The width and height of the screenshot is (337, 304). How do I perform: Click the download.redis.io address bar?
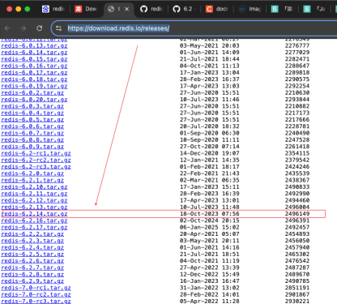coord(118,28)
